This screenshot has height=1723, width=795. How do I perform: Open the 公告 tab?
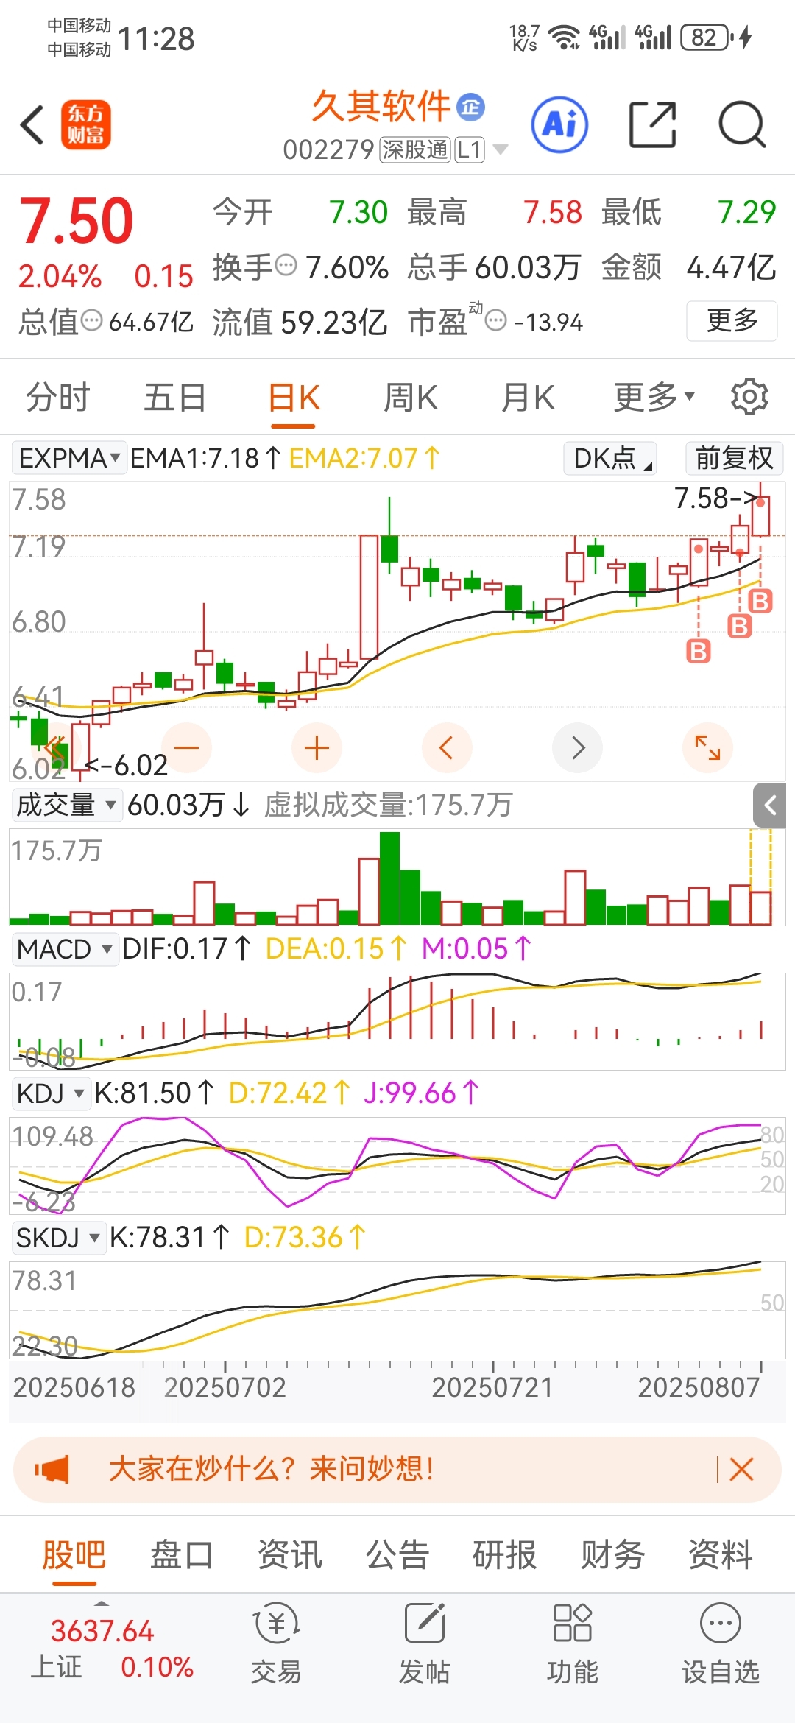tap(397, 1555)
